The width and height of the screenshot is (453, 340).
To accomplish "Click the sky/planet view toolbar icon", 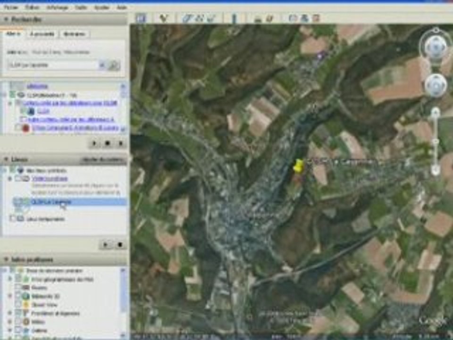I will tap(269, 18).
